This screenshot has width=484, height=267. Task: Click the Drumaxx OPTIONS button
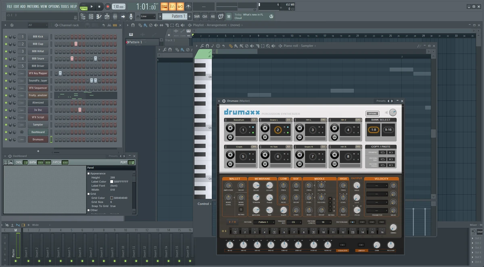pyautogui.click(x=372, y=113)
